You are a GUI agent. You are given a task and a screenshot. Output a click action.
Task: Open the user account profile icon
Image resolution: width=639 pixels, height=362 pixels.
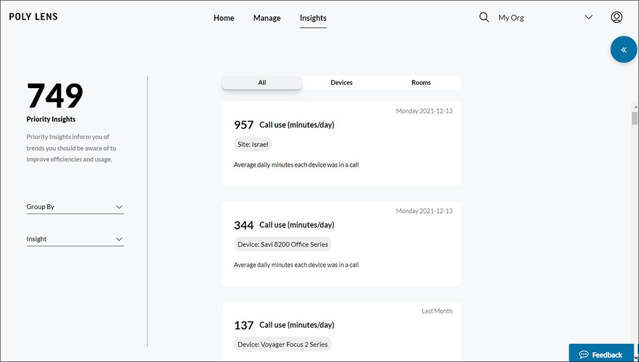617,17
